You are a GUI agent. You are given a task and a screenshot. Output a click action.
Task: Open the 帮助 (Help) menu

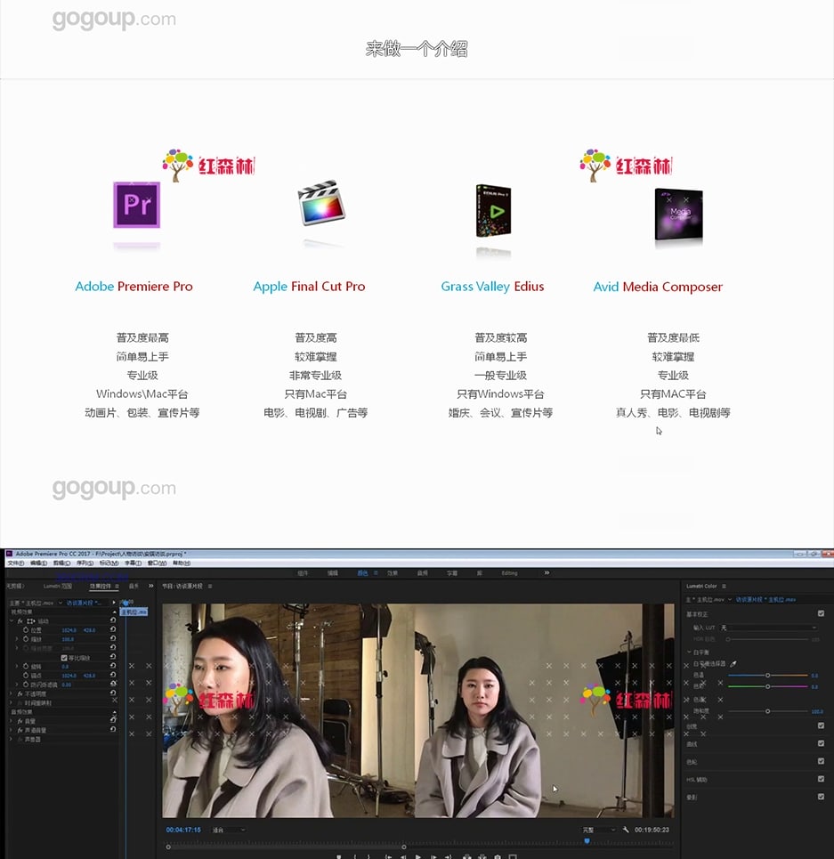point(182,563)
